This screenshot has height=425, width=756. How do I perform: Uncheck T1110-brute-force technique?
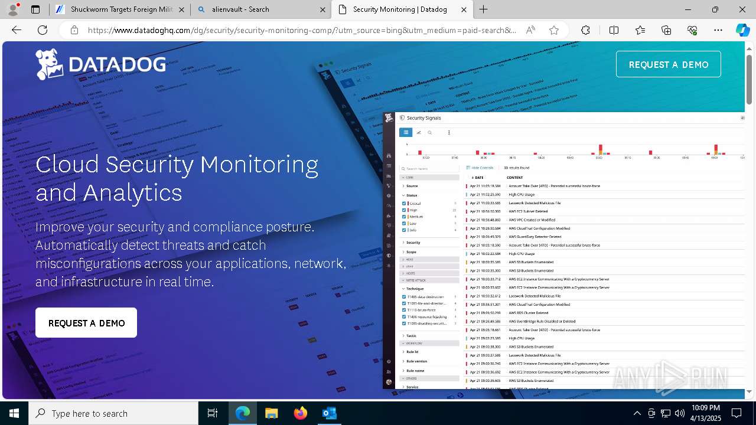404,310
